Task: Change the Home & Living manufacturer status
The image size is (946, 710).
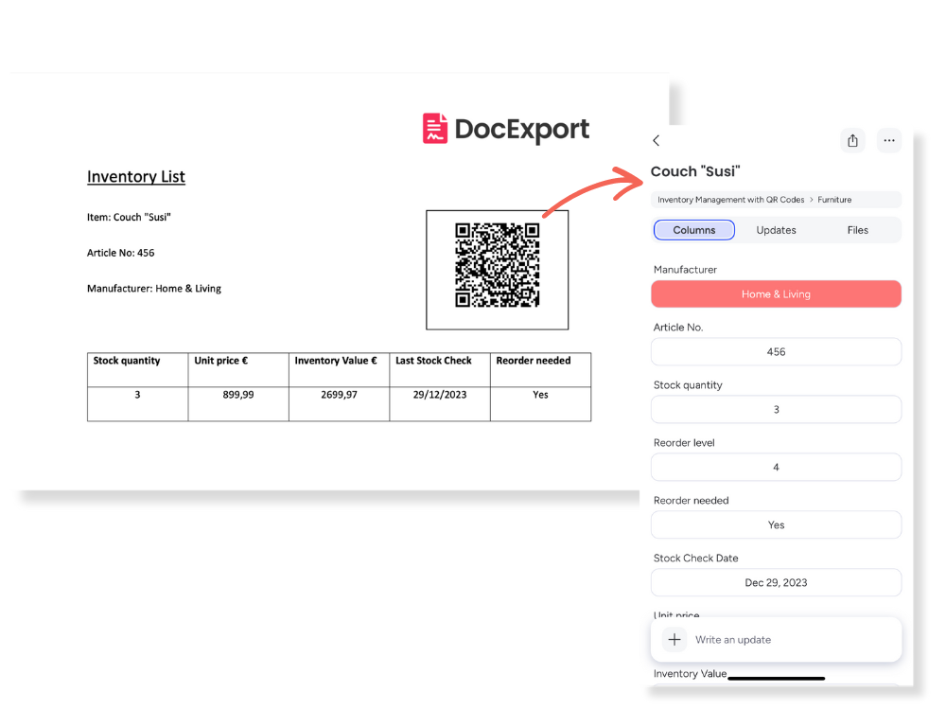Action: click(x=776, y=294)
